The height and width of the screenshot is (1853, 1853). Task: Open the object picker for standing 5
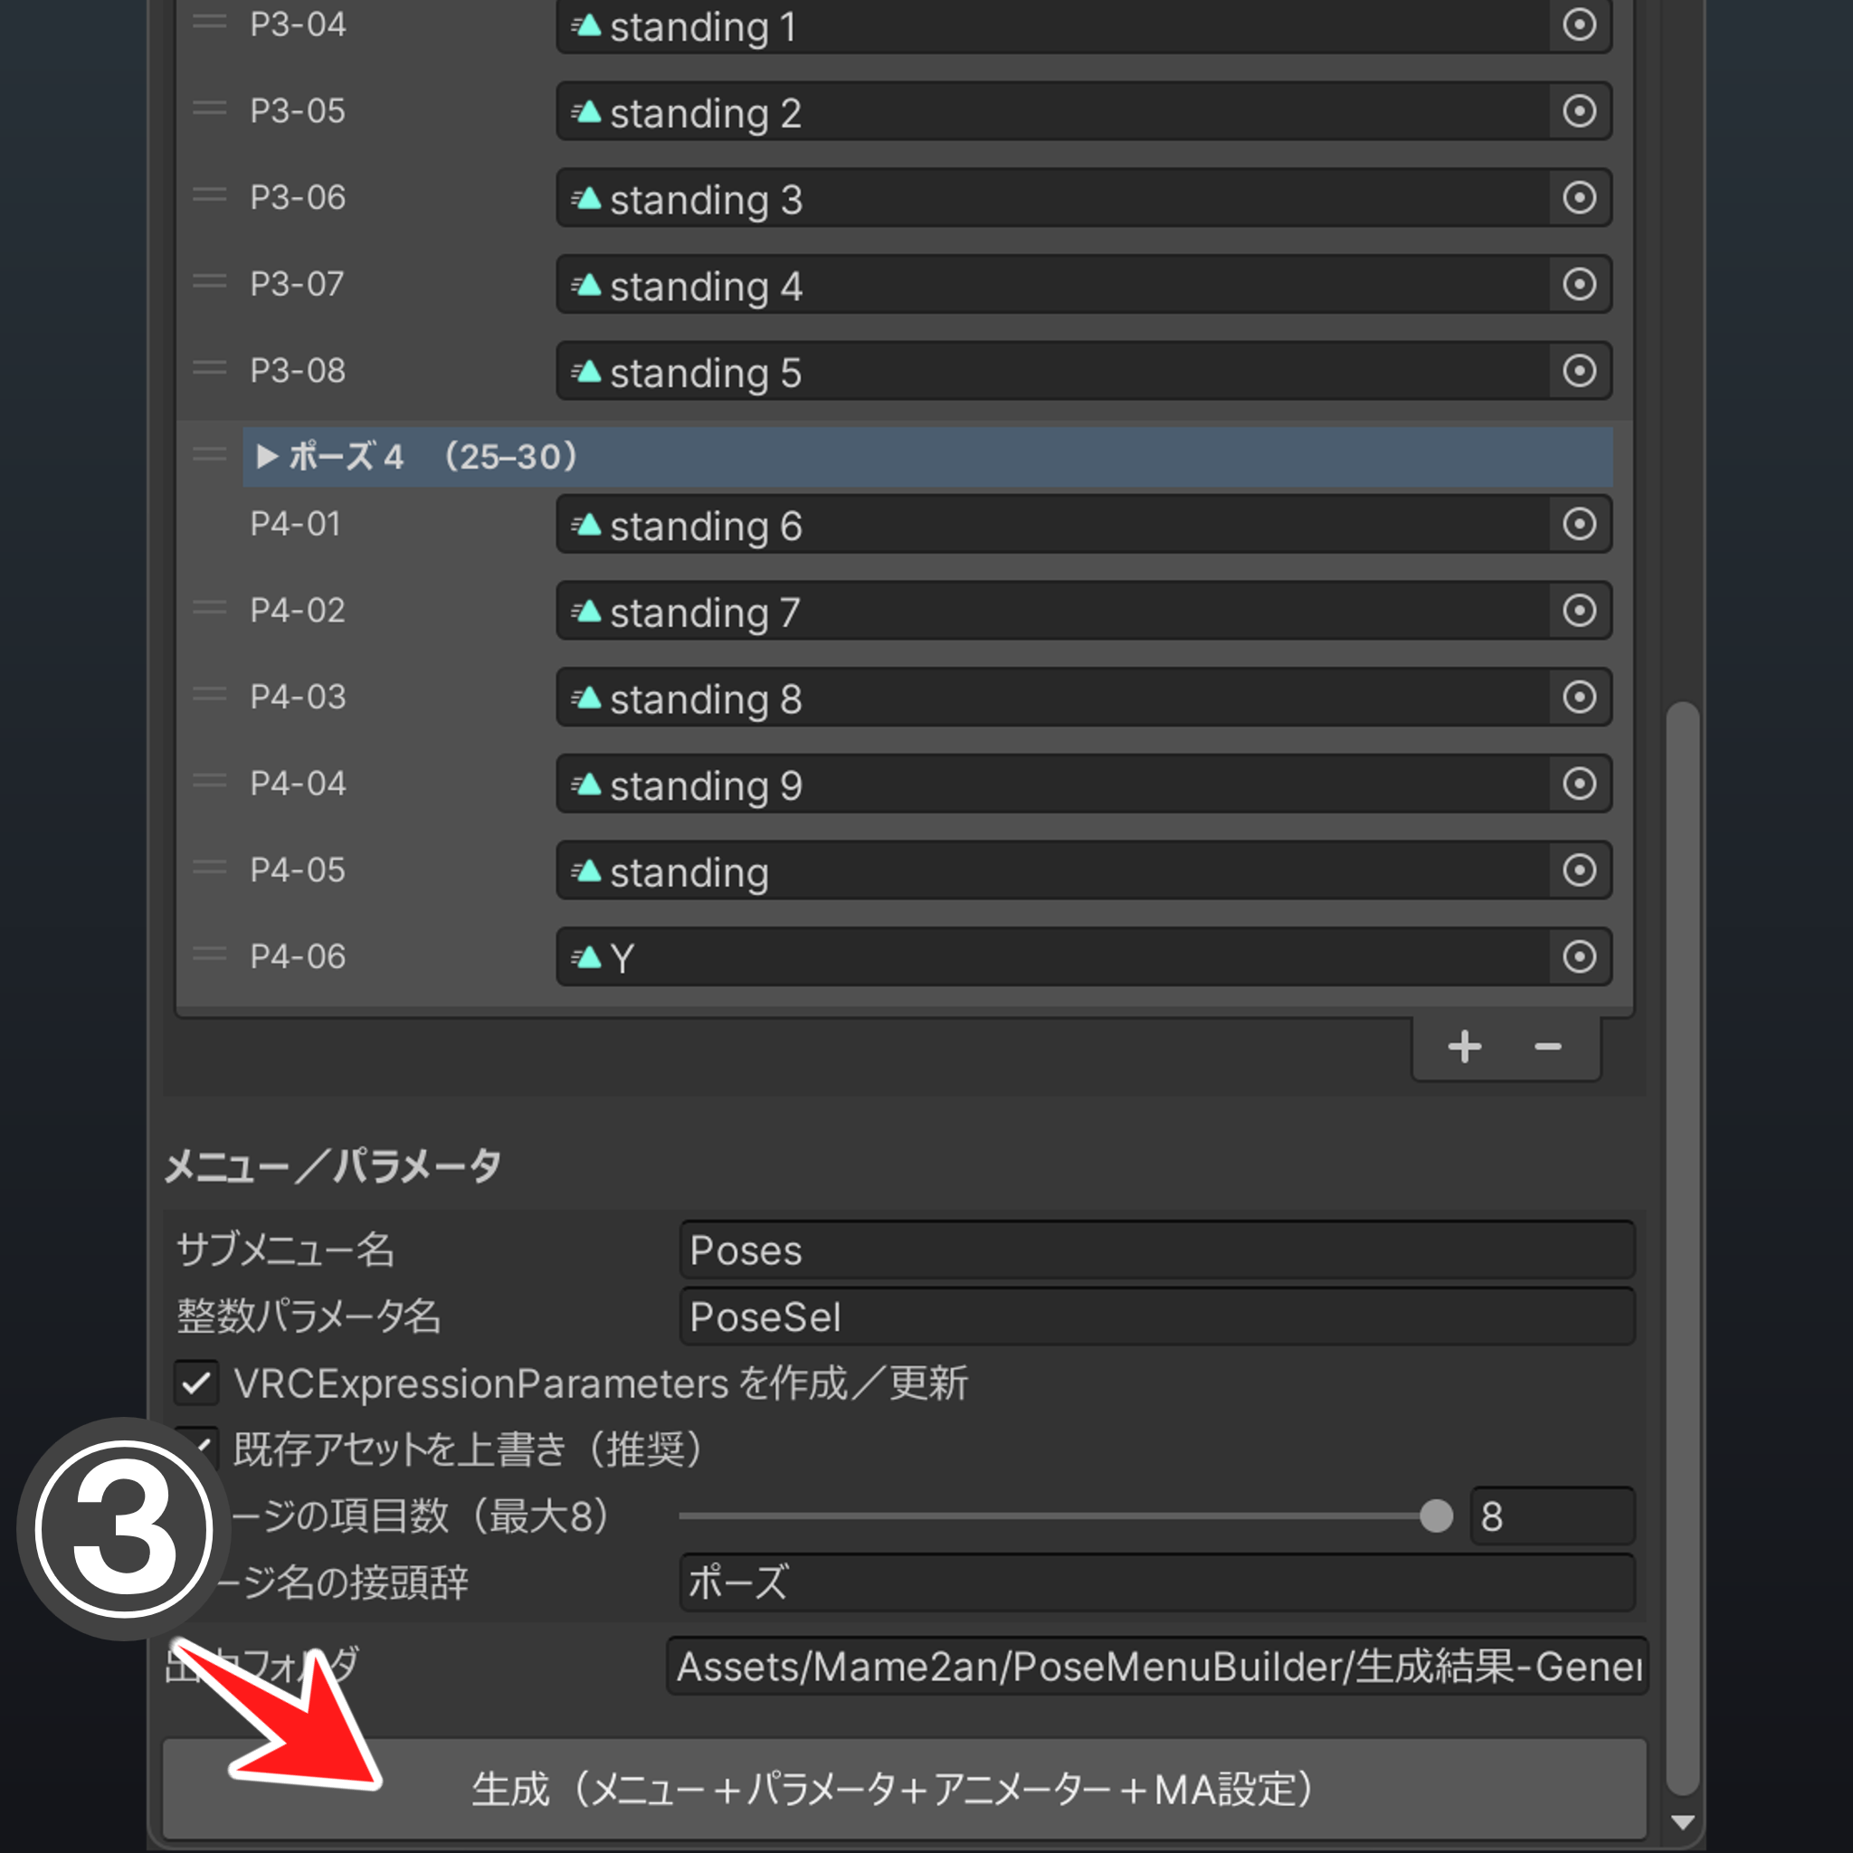(1579, 371)
